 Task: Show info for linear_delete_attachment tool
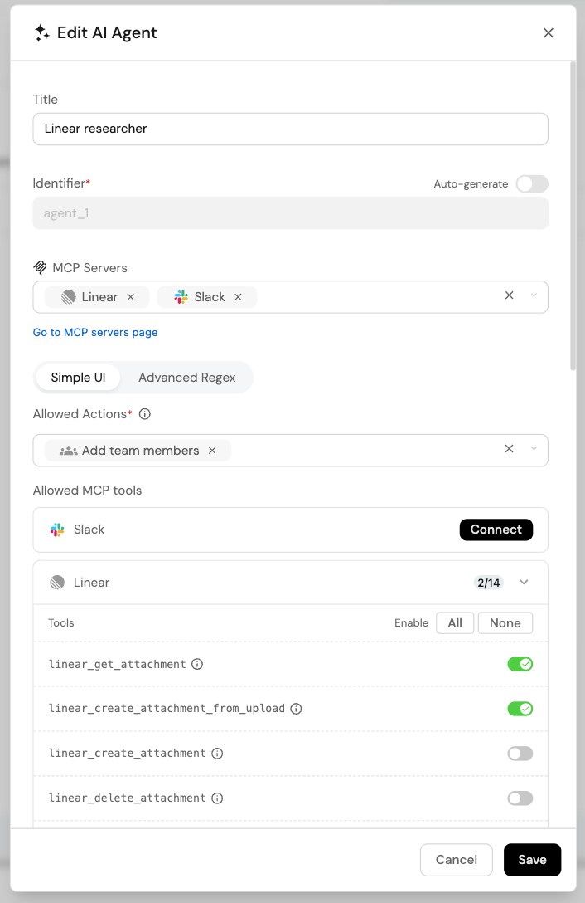point(217,798)
